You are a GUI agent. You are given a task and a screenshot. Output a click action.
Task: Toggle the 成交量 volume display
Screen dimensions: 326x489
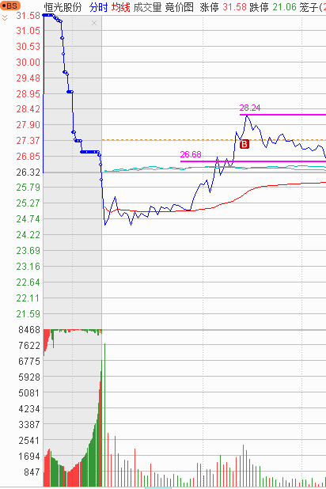(x=147, y=7)
